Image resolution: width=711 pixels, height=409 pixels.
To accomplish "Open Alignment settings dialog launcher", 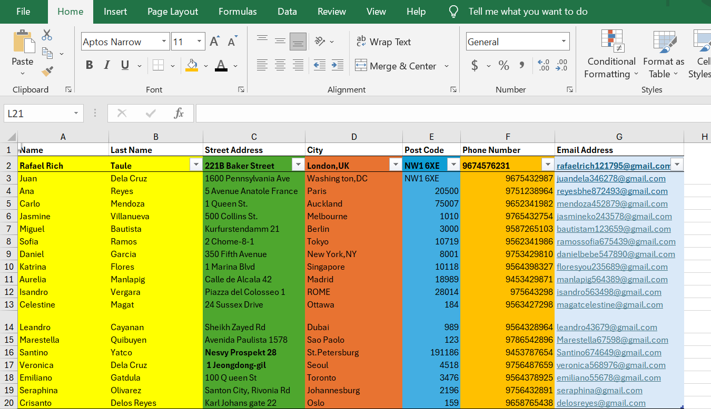I will [453, 90].
